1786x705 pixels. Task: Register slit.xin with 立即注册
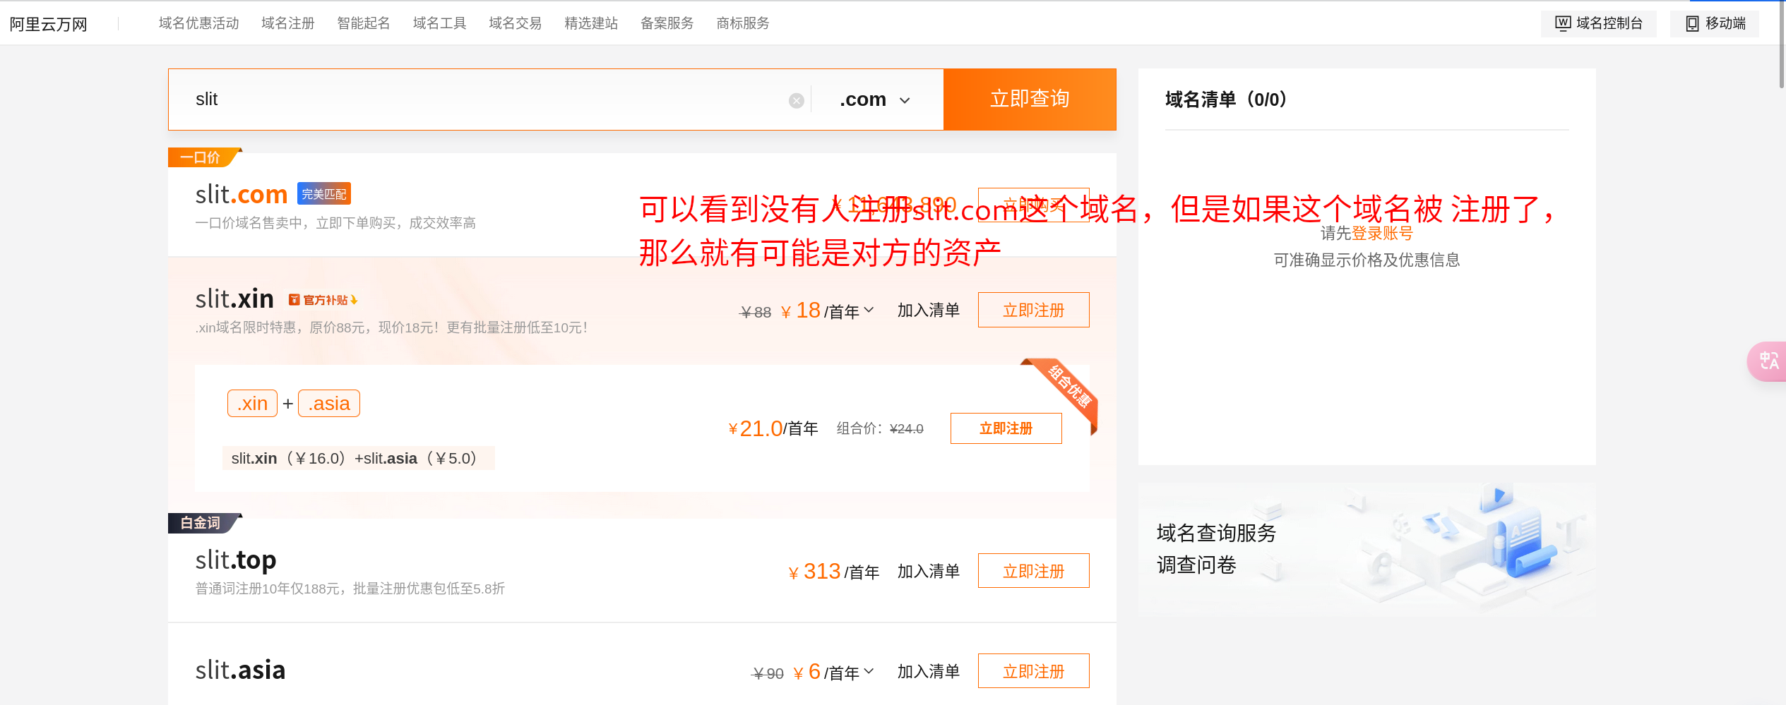tap(1033, 310)
